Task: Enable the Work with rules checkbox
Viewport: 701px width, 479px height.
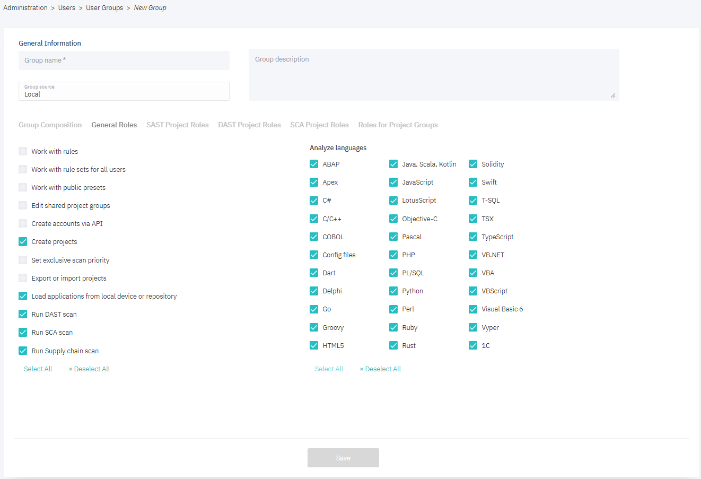Action: pos(23,151)
